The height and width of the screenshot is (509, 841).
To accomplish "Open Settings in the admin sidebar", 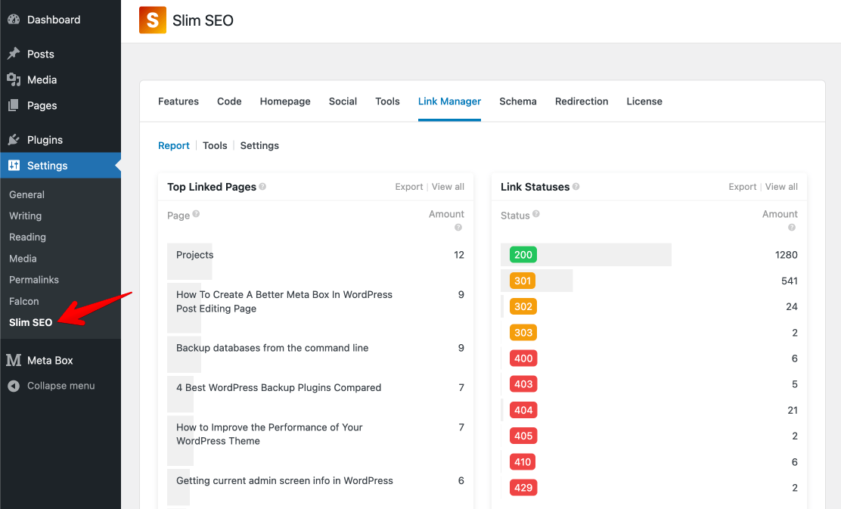I will 60,165.
